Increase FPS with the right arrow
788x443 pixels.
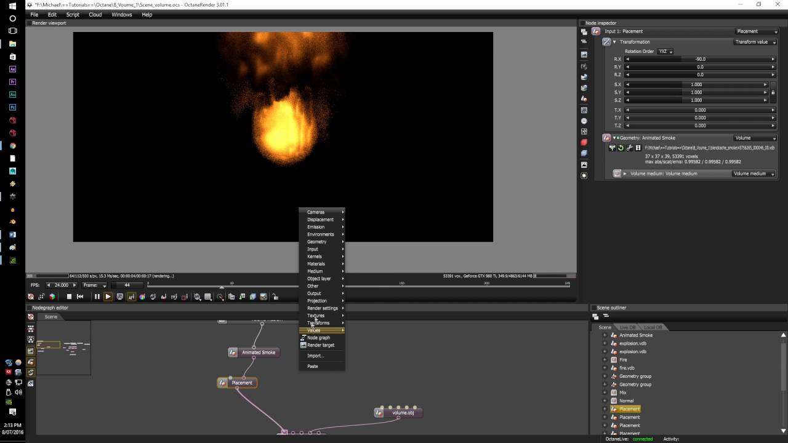coord(74,285)
